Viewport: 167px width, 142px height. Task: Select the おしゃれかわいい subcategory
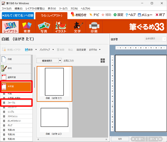[16, 121]
